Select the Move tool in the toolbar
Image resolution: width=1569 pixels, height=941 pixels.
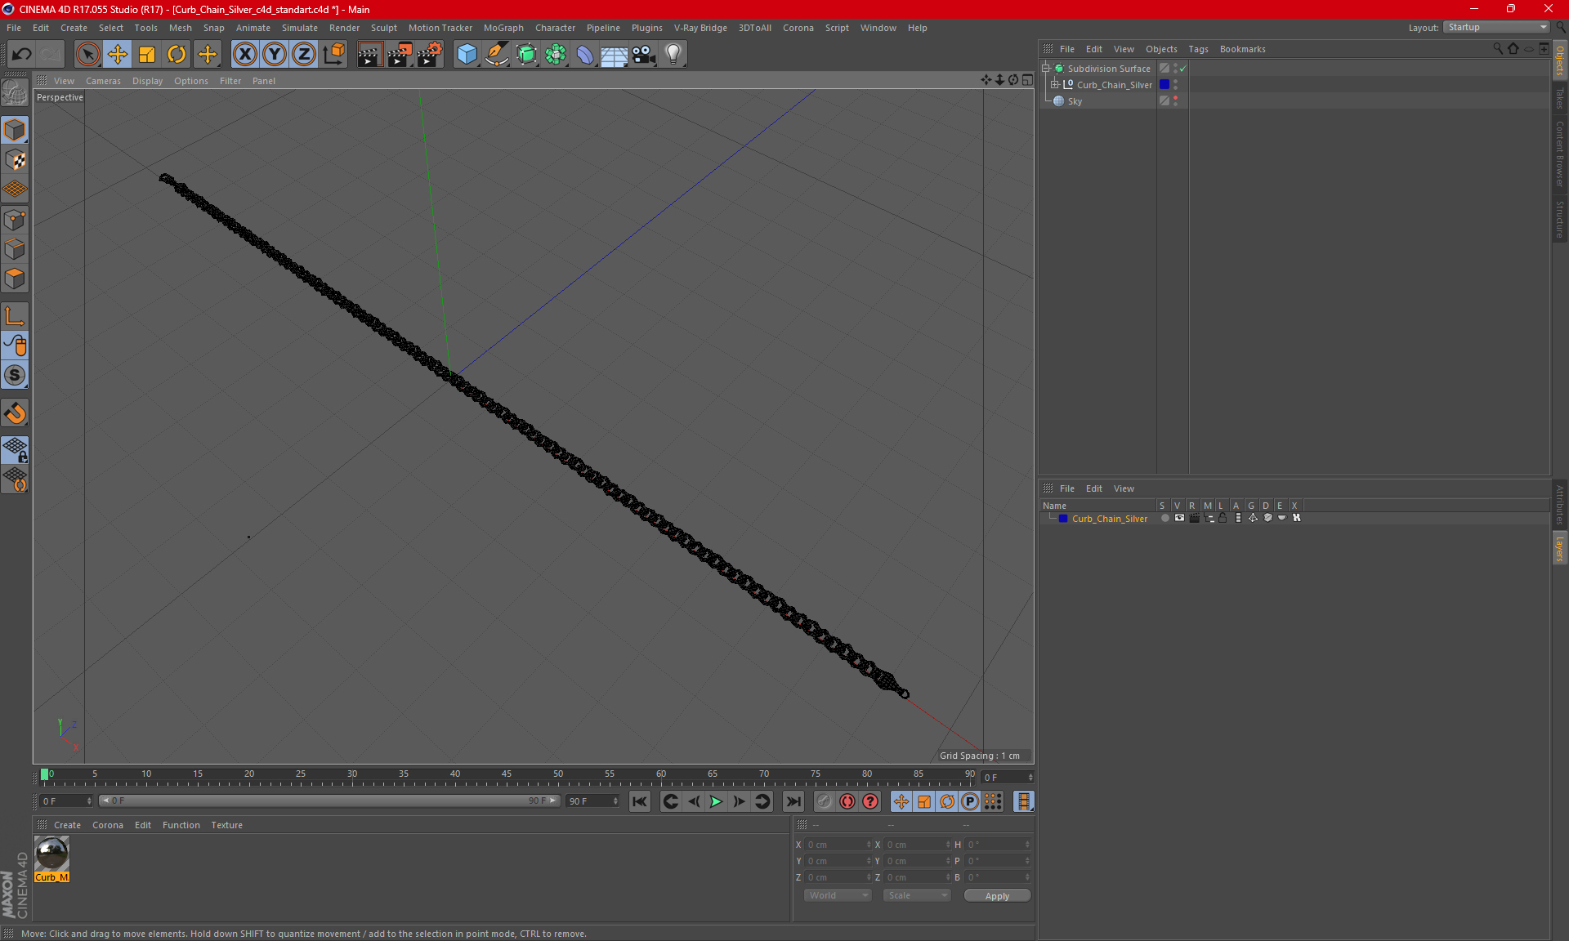[118, 55]
